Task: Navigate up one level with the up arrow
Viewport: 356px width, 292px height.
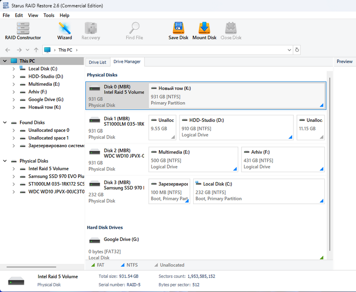Action: (x=36, y=50)
